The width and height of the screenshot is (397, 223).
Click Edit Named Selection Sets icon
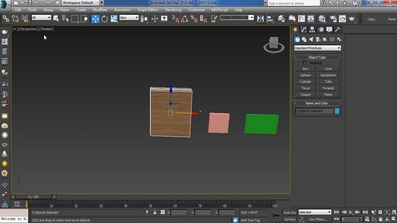click(214, 19)
